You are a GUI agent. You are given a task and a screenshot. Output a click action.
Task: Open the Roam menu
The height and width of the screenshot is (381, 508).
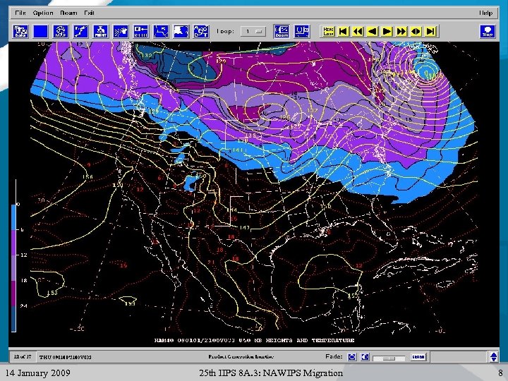pyautogui.click(x=68, y=13)
